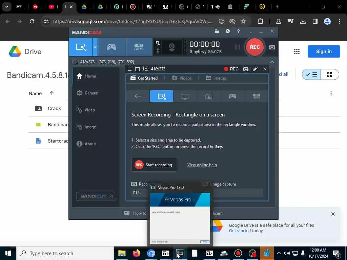
Task: Click rectangle window fullscreen toggle icon
Action: pos(138,69)
